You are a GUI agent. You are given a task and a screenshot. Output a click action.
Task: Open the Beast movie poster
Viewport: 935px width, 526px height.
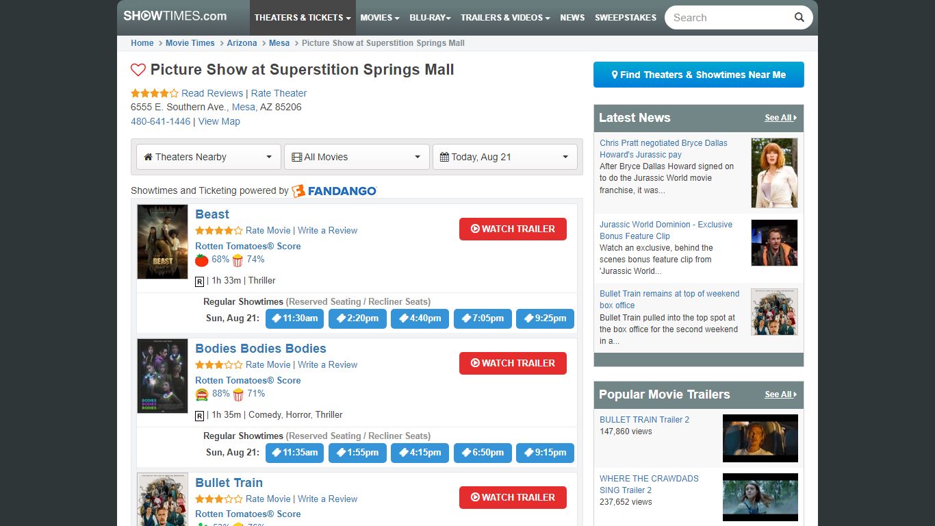click(162, 242)
